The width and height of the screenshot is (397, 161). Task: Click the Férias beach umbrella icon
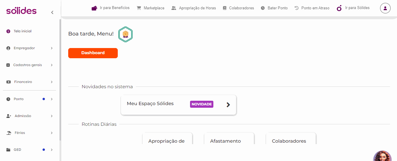(9, 133)
